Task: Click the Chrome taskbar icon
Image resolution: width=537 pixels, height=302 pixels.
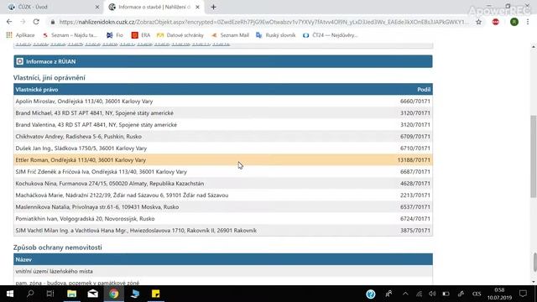Action: coord(114,294)
